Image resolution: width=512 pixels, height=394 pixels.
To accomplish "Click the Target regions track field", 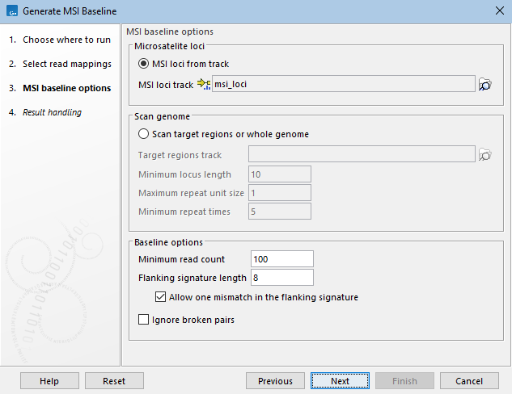I will 362,154.
